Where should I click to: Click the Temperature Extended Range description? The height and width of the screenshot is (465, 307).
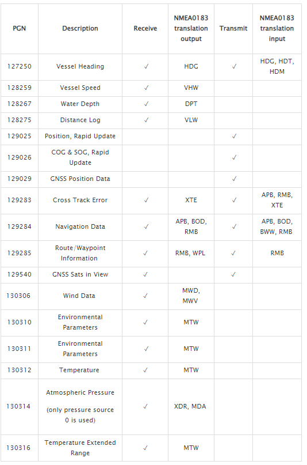tap(80, 448)
